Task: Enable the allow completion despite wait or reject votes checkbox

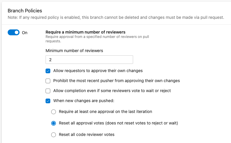Action: pyautogui.click(x=48, y=91)
